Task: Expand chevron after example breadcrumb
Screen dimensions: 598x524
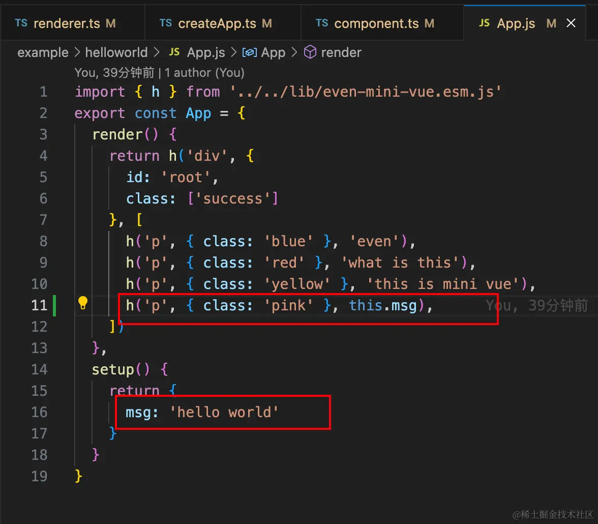Action: tap(77, 52)
